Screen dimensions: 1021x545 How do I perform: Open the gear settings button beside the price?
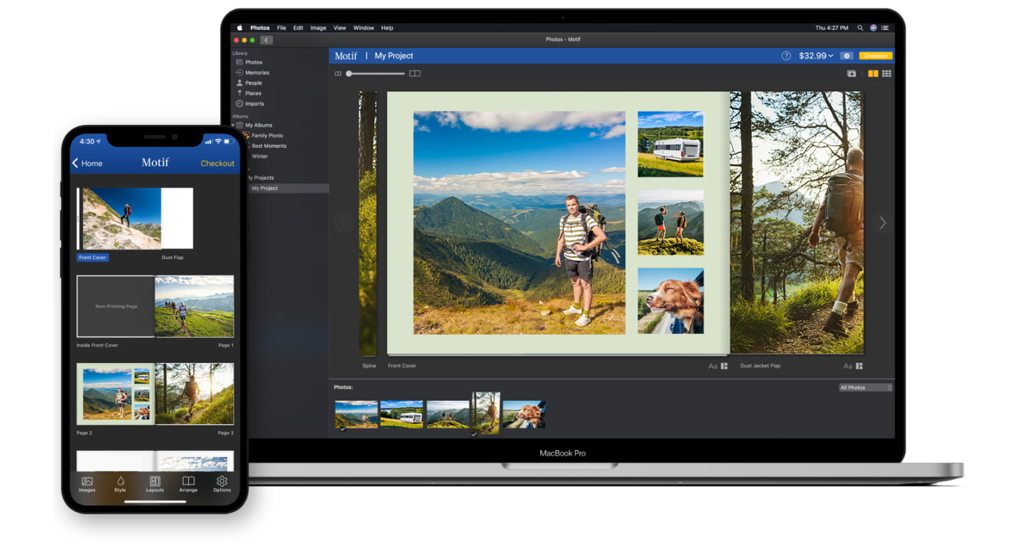[x=846, y=56]
